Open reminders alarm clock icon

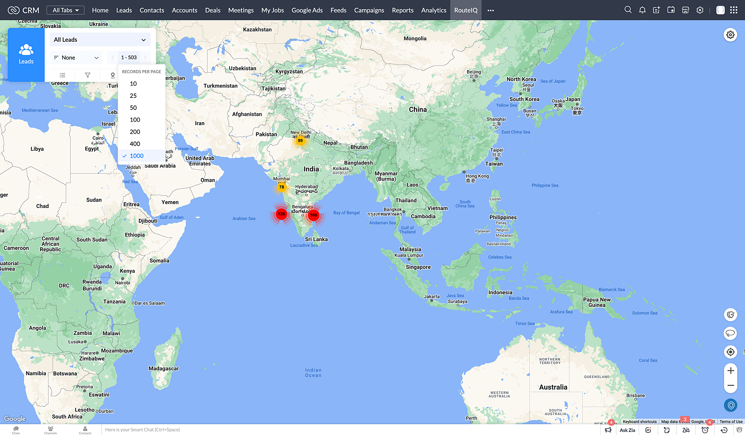[705, 430]
